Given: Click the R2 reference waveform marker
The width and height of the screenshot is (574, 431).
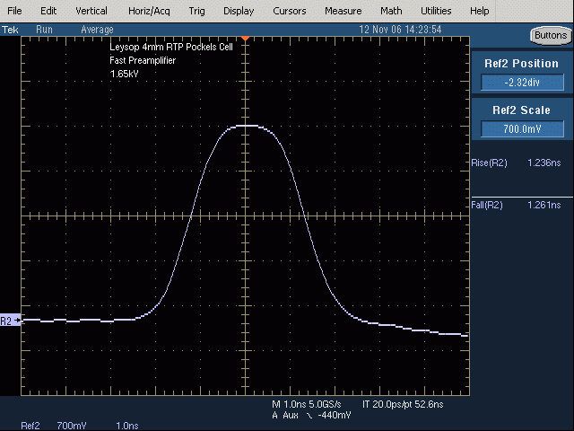Looking at the screenshot, I should click(10, 321).
